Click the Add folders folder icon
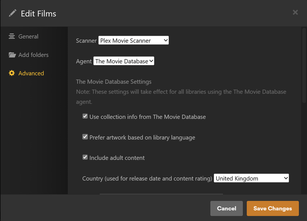 [12, 55]
